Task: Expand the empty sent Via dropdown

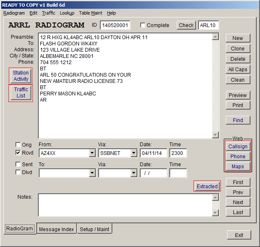Action: click(x=134, y=173)
